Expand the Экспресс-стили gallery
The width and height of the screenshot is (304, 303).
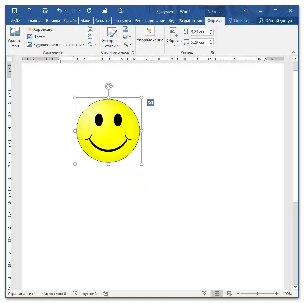pos(111,37)
